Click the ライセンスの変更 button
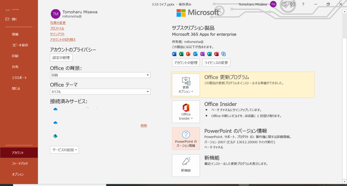Viewport: 347px width, 186px height. (x=216, y=63)
